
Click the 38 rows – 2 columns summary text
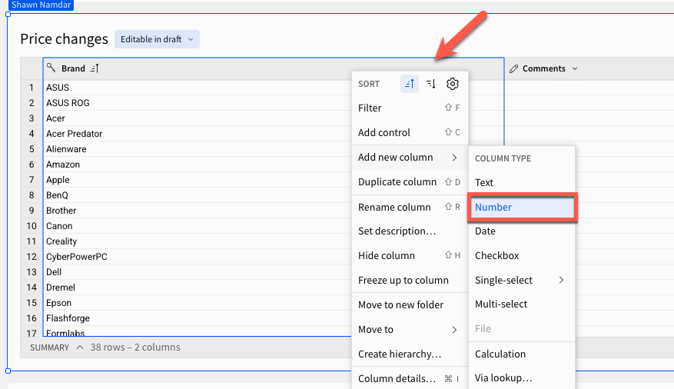[135, 347]
